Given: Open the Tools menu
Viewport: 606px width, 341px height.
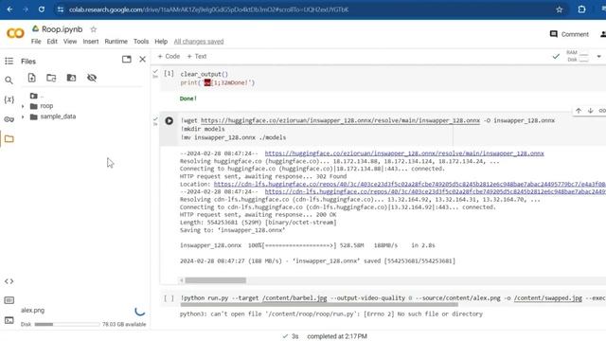Looking at the screenshot, I should pos(141,42).
